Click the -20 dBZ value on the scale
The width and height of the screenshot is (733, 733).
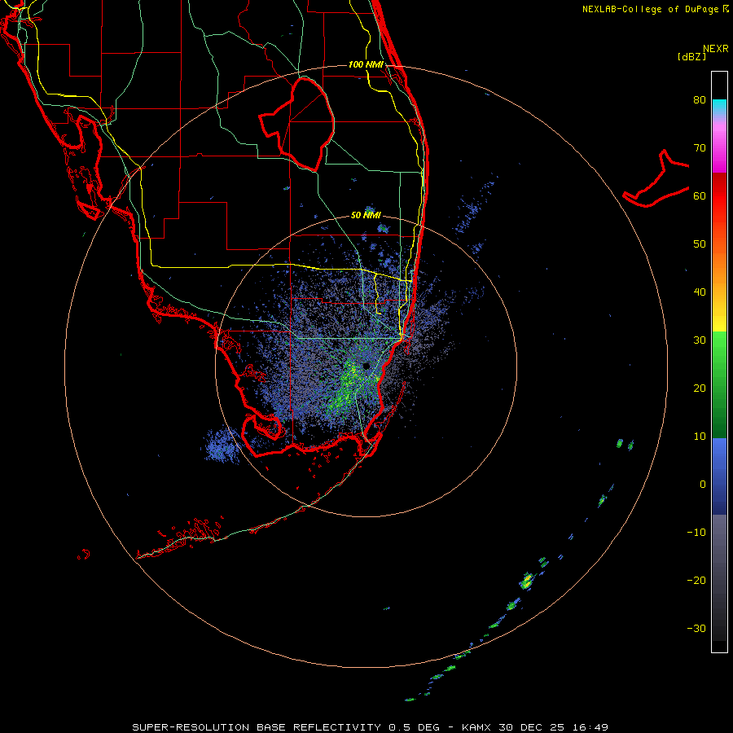(696, 580)
